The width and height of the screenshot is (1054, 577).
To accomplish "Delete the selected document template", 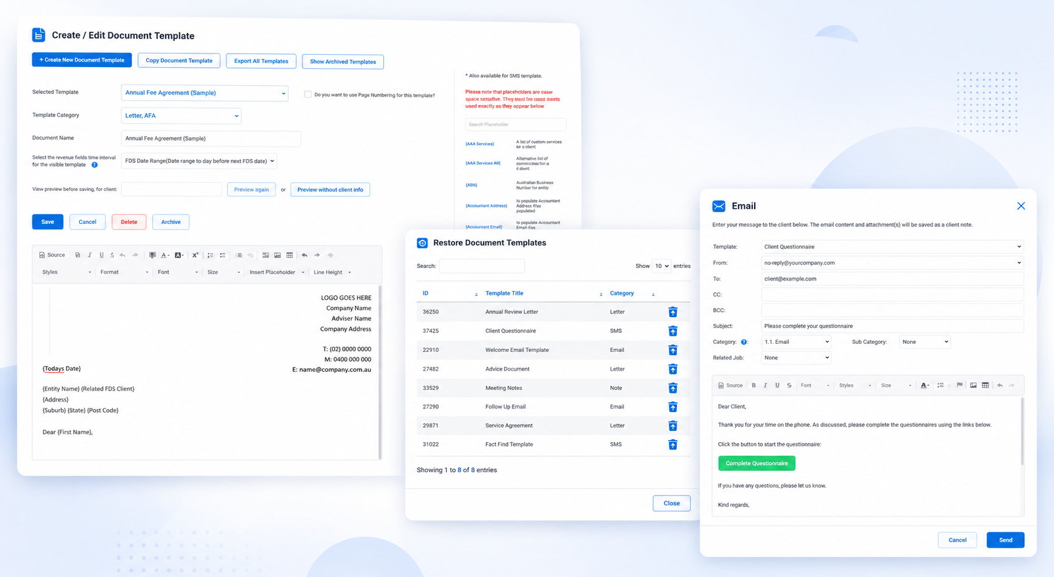I will click(129, 222).
